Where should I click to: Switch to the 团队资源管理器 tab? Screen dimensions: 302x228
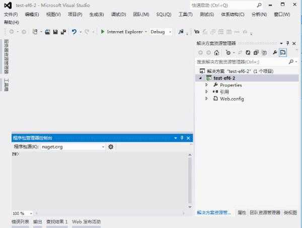tap(265, 212)
